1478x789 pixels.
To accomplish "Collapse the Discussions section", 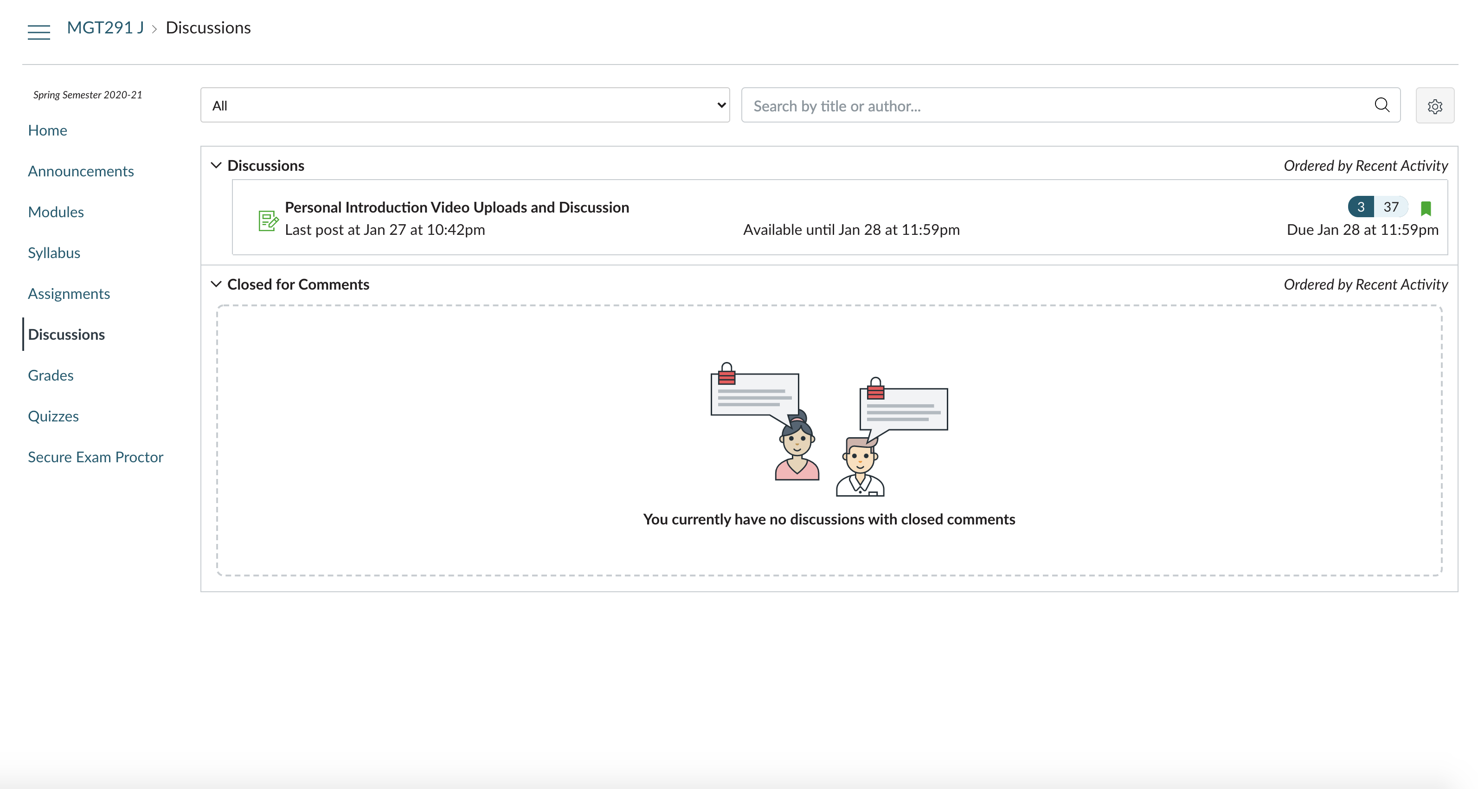I will pos(216,165).
